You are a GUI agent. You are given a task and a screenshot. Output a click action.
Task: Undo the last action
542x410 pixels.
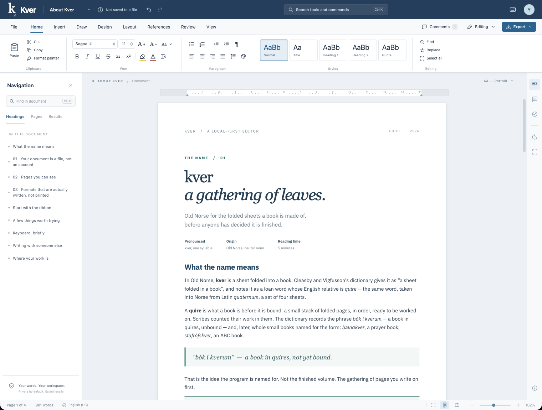point(149,10)
